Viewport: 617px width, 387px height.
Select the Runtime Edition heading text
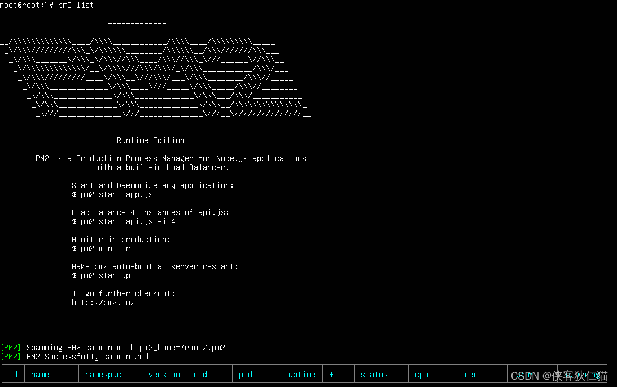click(150, 140)
